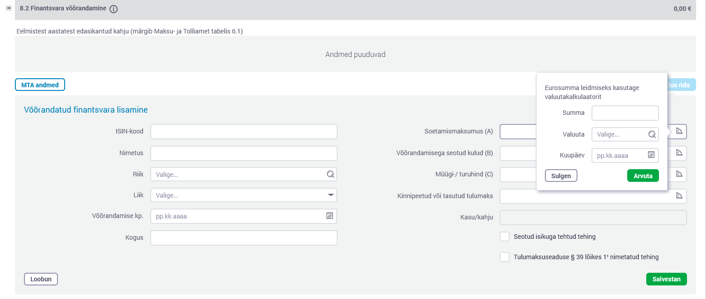Screen dimensions: 706x299
Task: Open currency calculator for Soetamismaksumus (A)
Action: [679, 131]
